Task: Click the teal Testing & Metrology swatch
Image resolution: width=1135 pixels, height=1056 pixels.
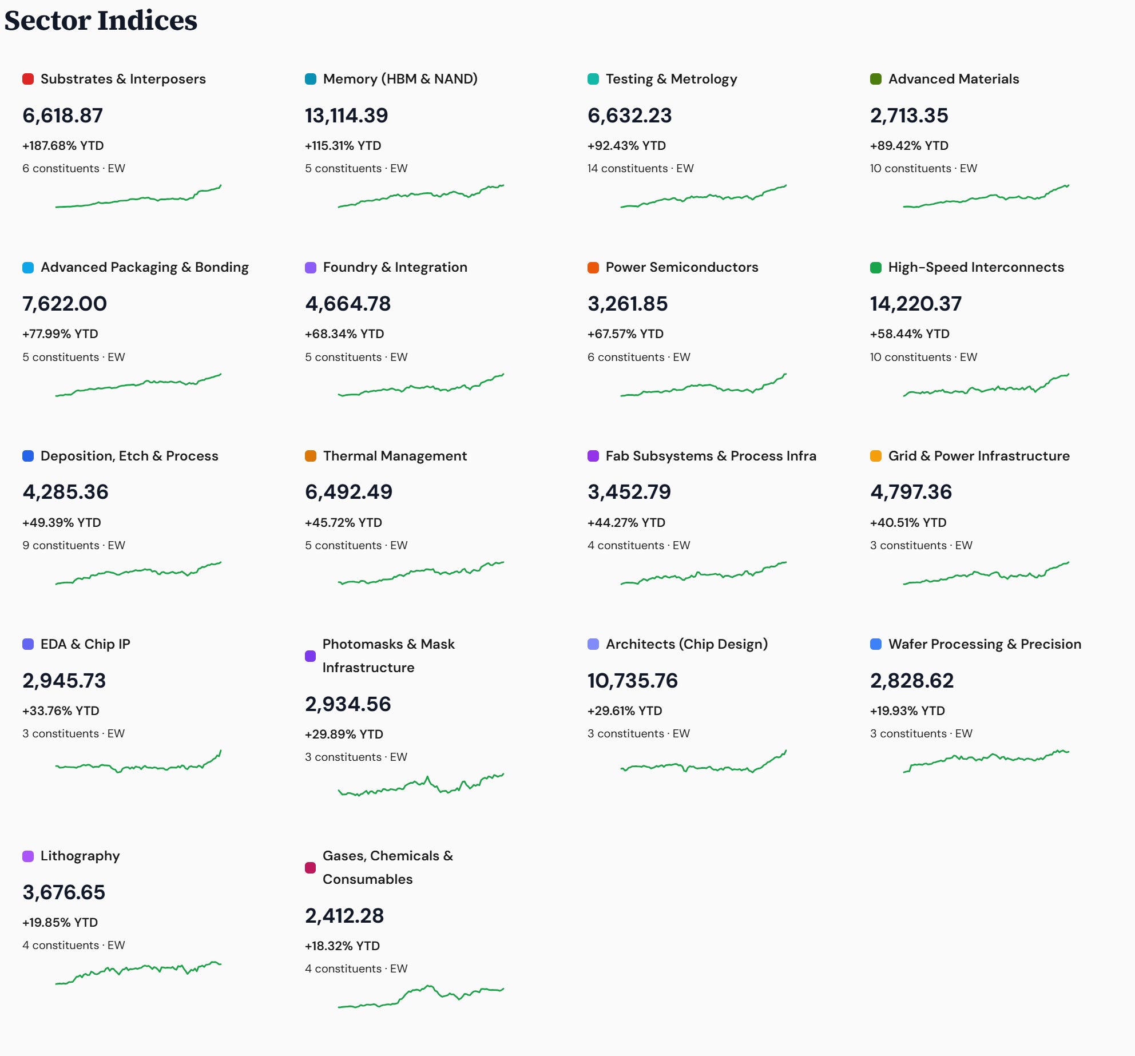Action: (x=593, y=79)
